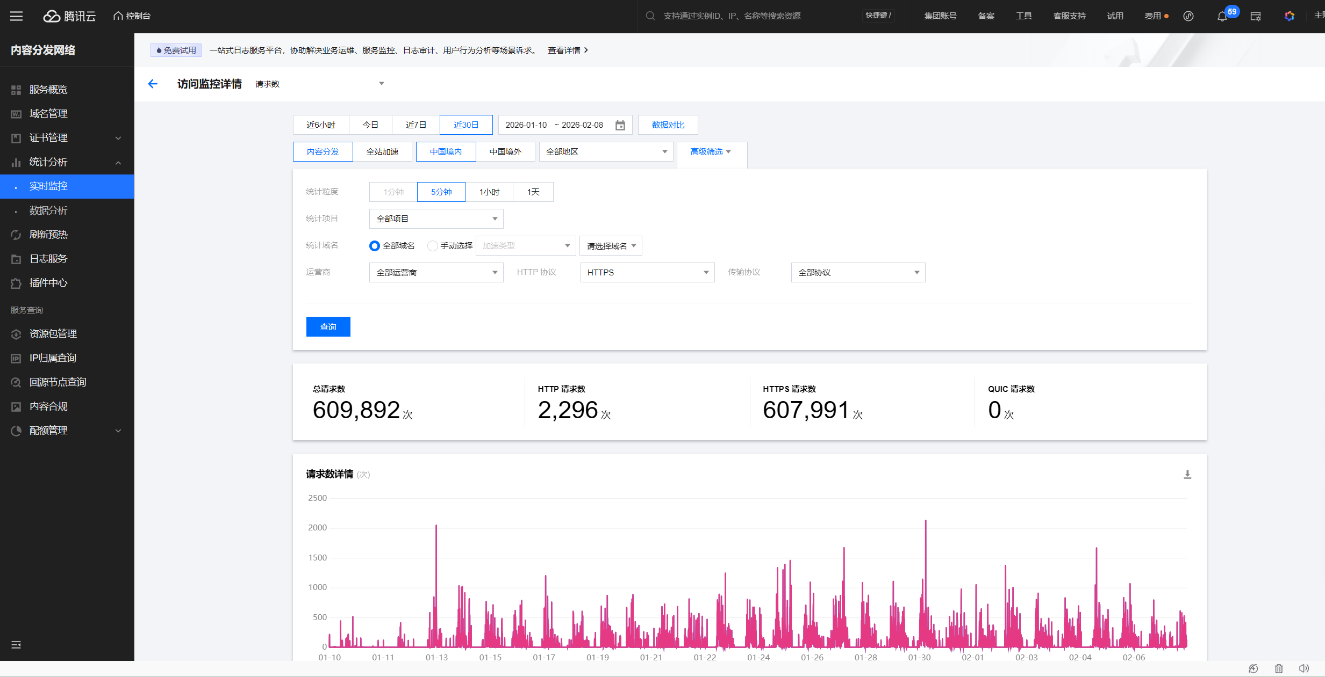
Task: Click the back arrow beside 访问监控详情
Action: click(153, 84)
